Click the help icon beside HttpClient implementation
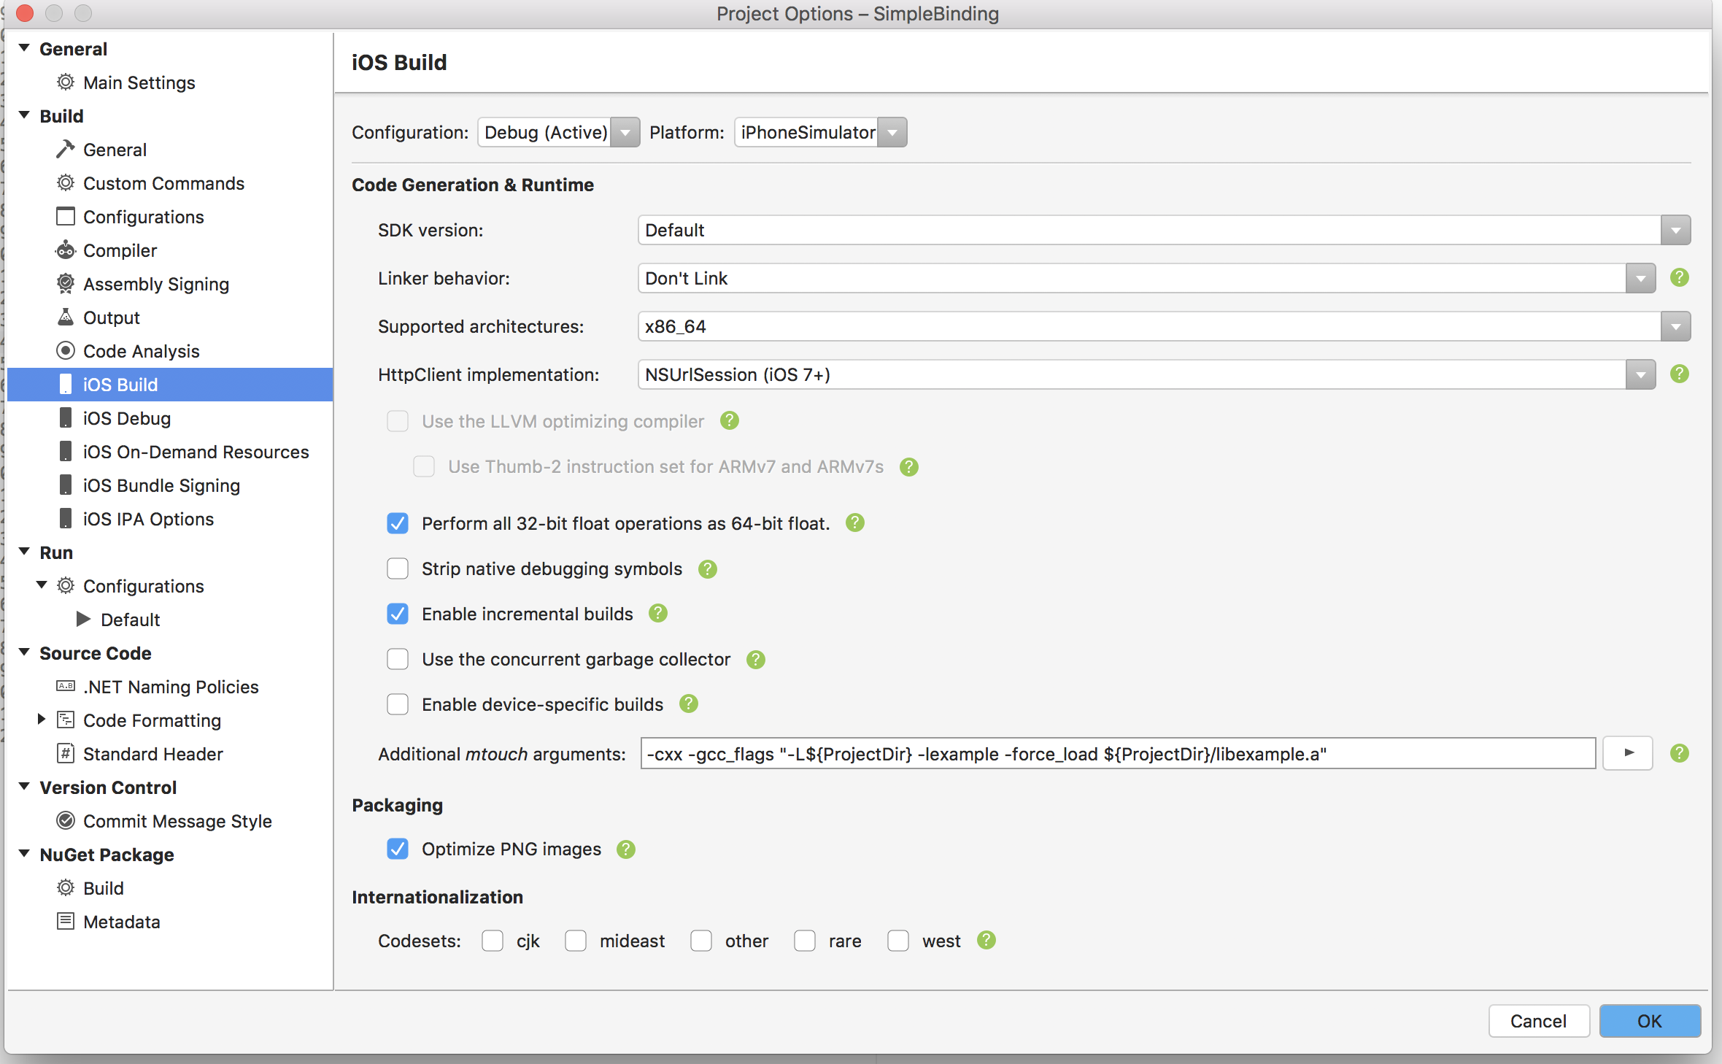The height and width of the screenshot is (1064, 1722). (1680, 374)
